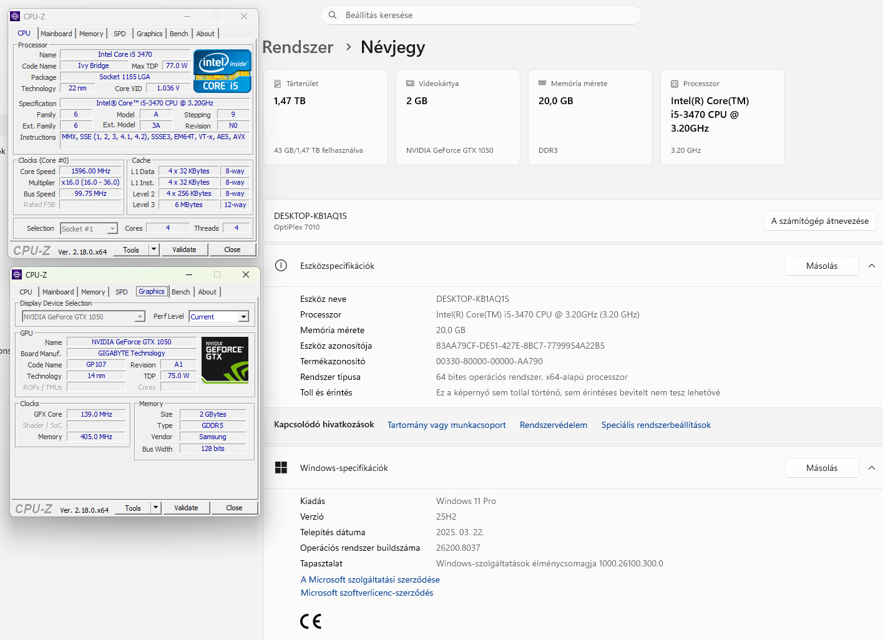
Task: Open Tartomány vagy munkacsoport link
Action: tap(447, 425)
